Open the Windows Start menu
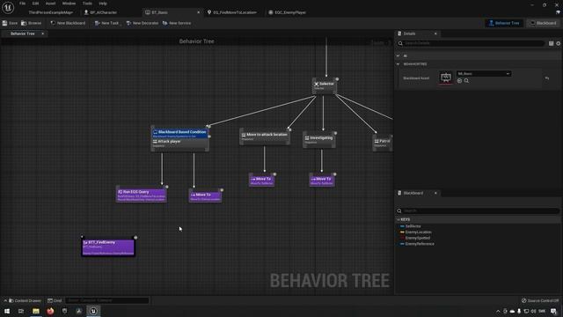The width and height of the screenshot is (563, 317). click(x=7, y=311)
